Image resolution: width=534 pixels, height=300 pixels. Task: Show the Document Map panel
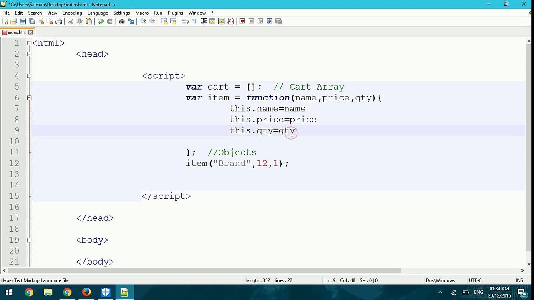click(222, 21)
